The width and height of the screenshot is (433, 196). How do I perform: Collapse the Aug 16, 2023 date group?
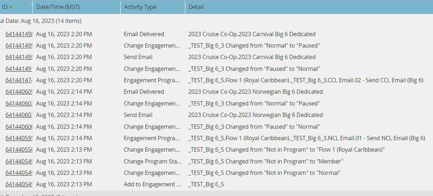3,21
